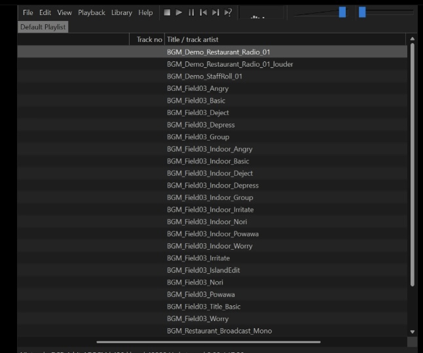
Task: Select track BGM_Demo_StaffRoll_01
Action: [x=212, y=76]
